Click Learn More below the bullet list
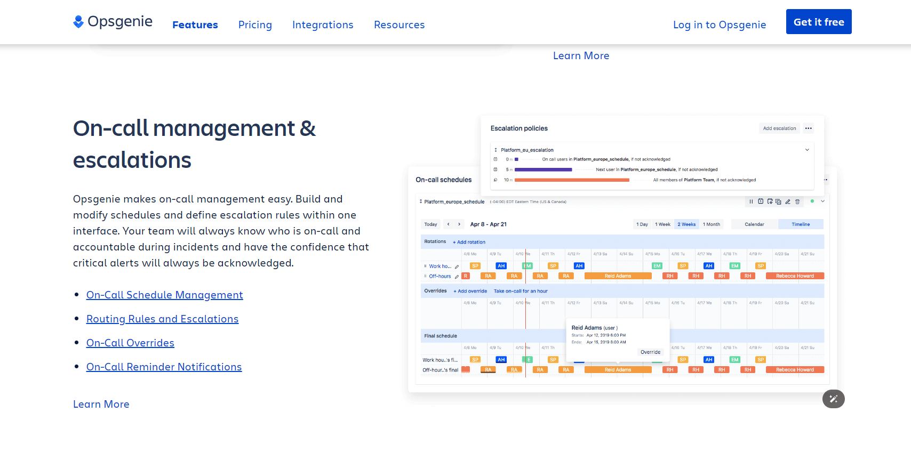This screenshot has height=453, width=911. coord(101,404)
